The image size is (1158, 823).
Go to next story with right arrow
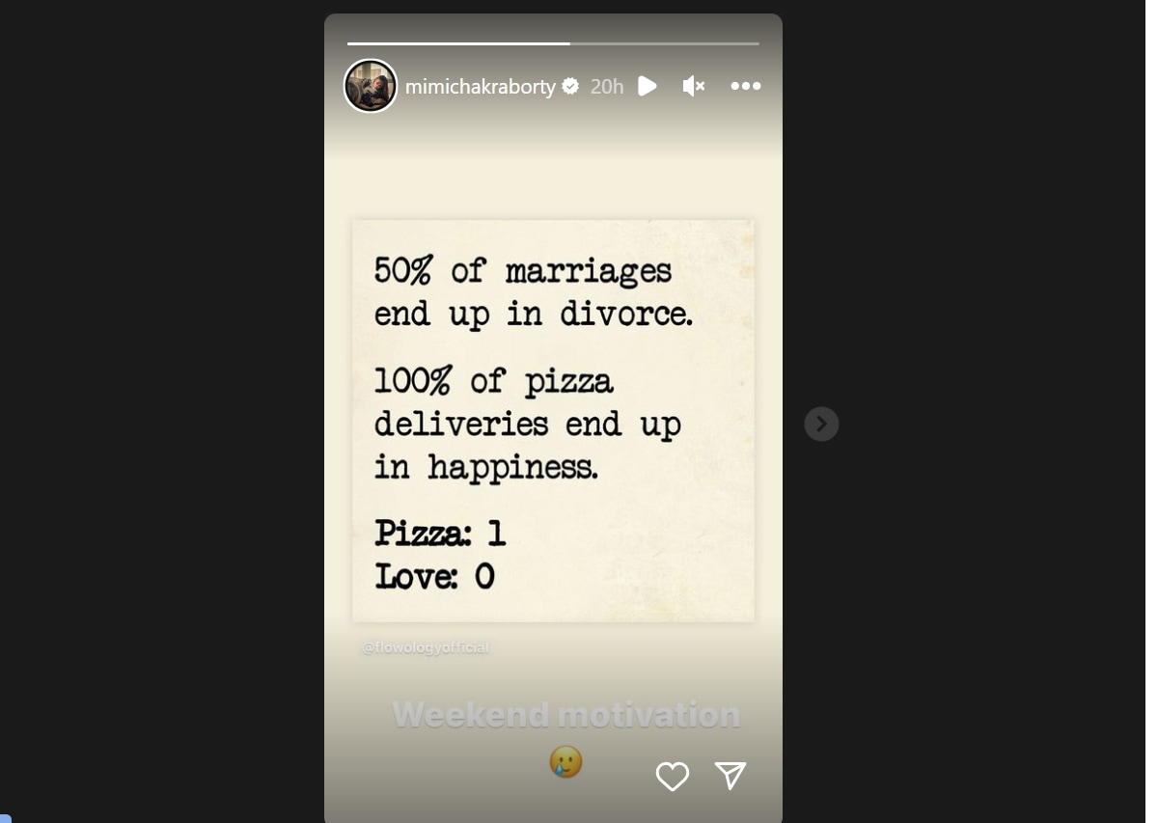point(821,424)
